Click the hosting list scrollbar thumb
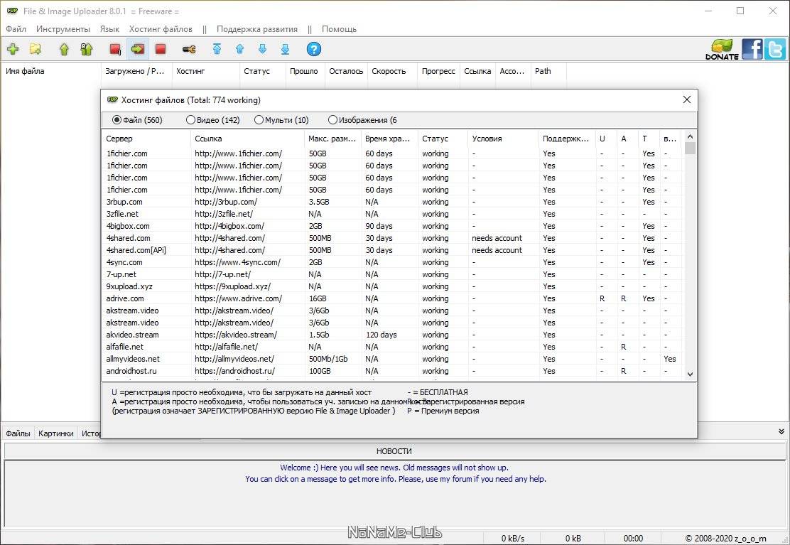Screen dimensions: 790x545 tap(691, 148)
